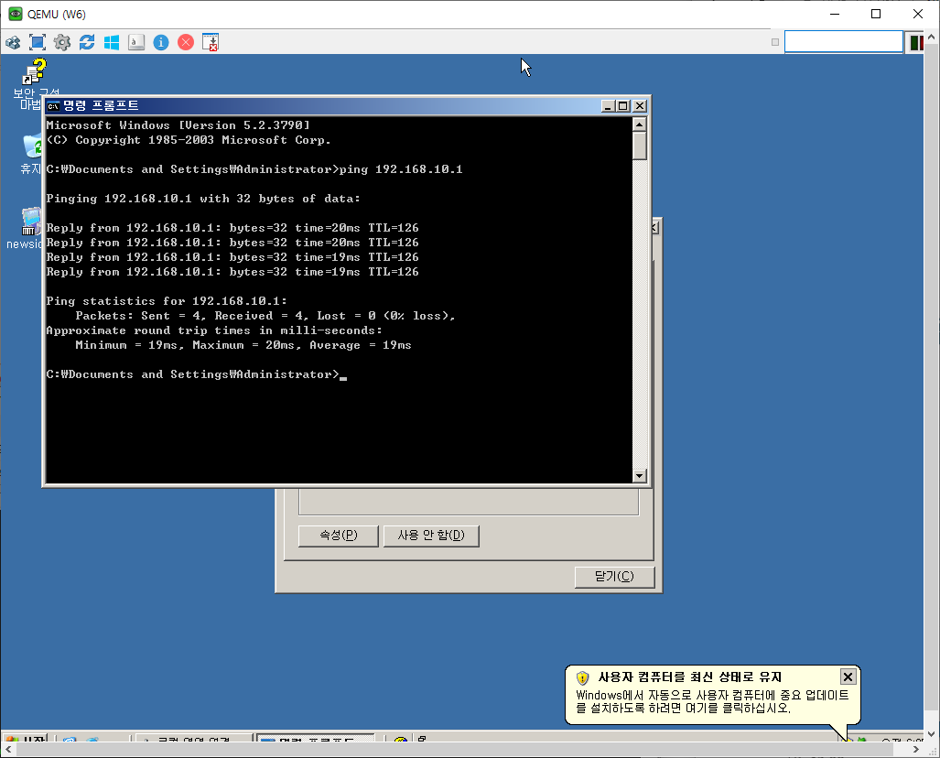The height and width of the screenshot is (758, 940).
Task: Click the last command prompt cursor line
Action: point(197,374)
